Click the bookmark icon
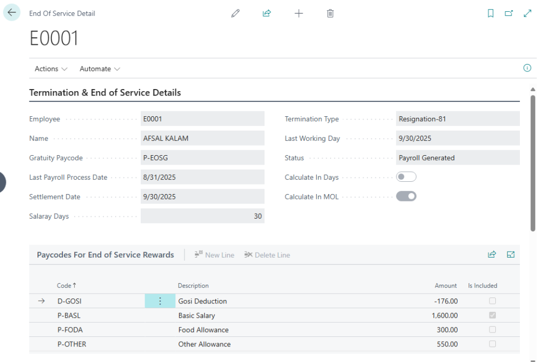The image size is (546, 362). pos(491,13)
